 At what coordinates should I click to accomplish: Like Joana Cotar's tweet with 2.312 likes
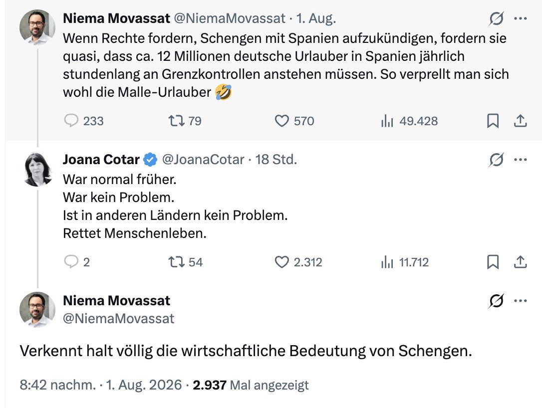(x=281, y=262)
